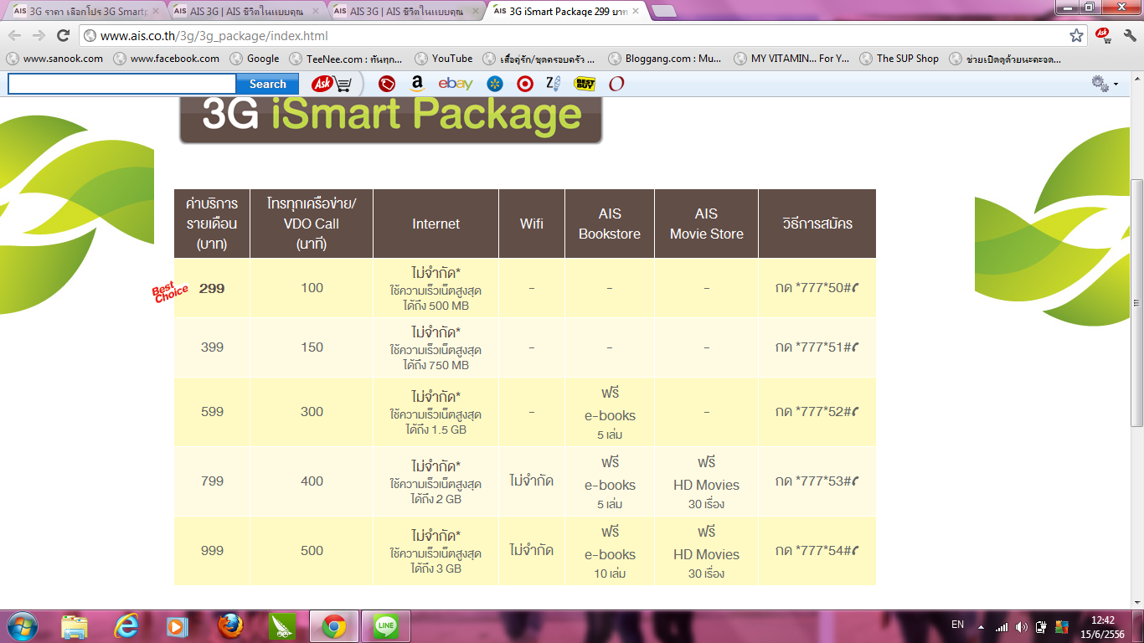Click the browser Back arrow

click(14, 36)
